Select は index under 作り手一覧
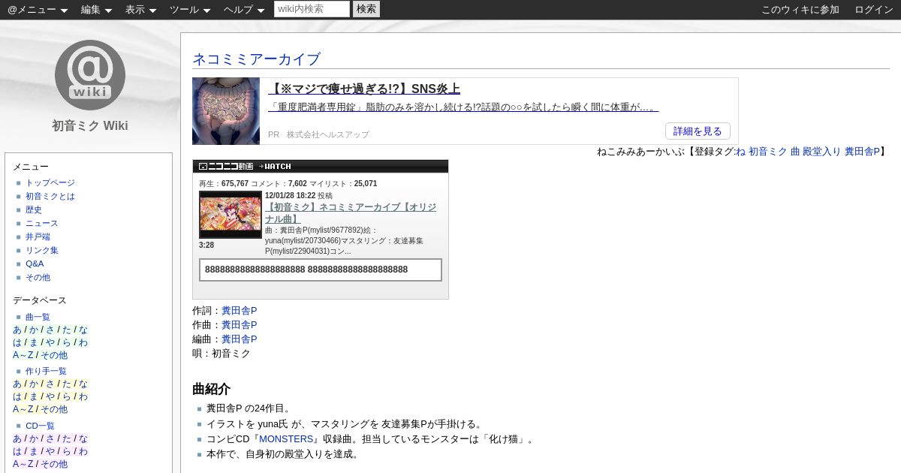Screen dimensions: 901x473 [x=17, y=397]
